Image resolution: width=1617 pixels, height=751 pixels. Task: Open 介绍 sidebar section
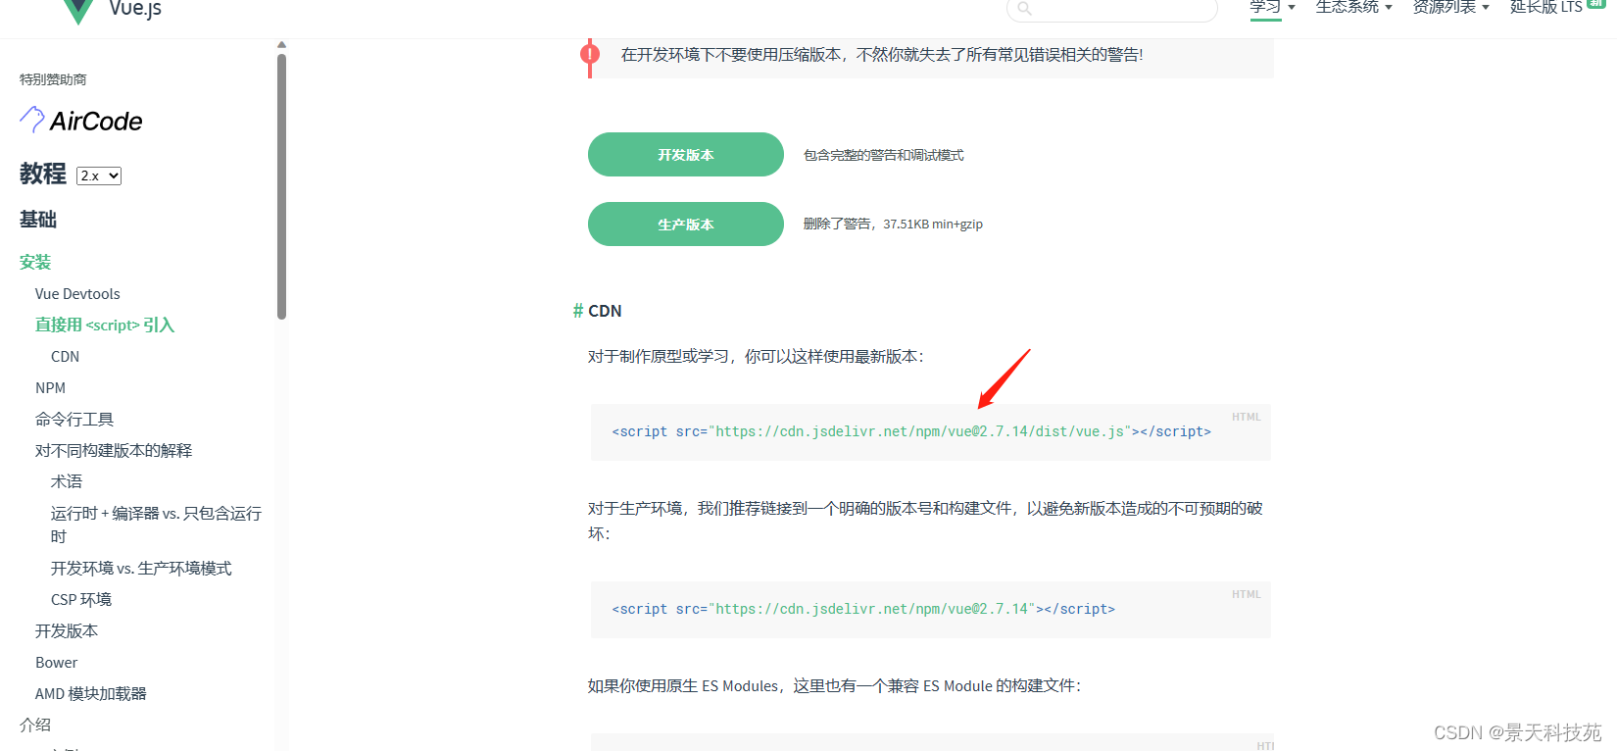35,726
